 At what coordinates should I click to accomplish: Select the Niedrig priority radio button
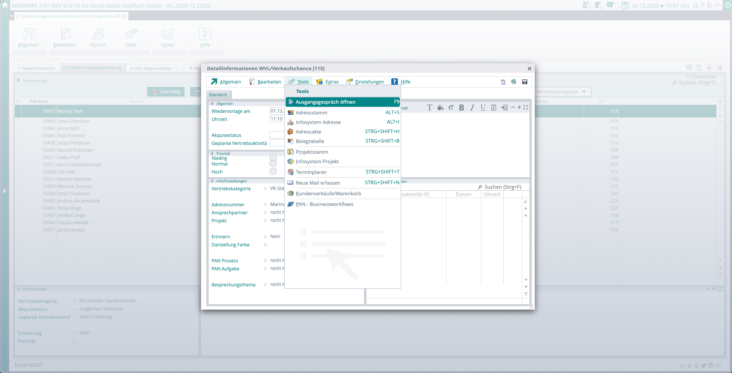tap(273, 158)
